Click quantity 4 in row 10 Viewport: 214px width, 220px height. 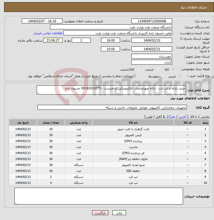coord(51,183)
